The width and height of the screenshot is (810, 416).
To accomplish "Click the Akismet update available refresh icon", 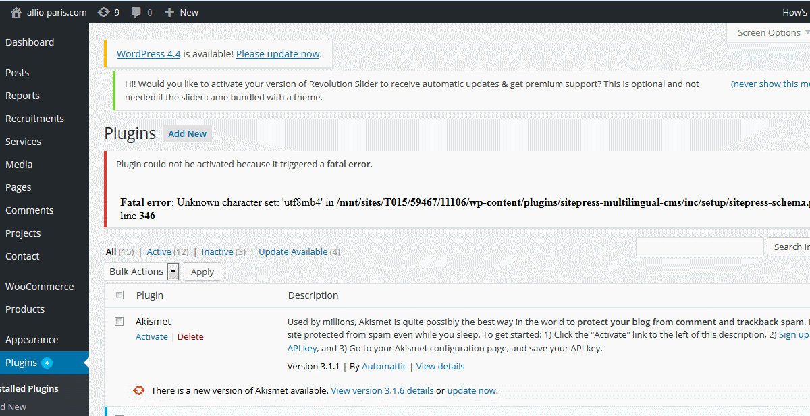I will tap(139, 390).
